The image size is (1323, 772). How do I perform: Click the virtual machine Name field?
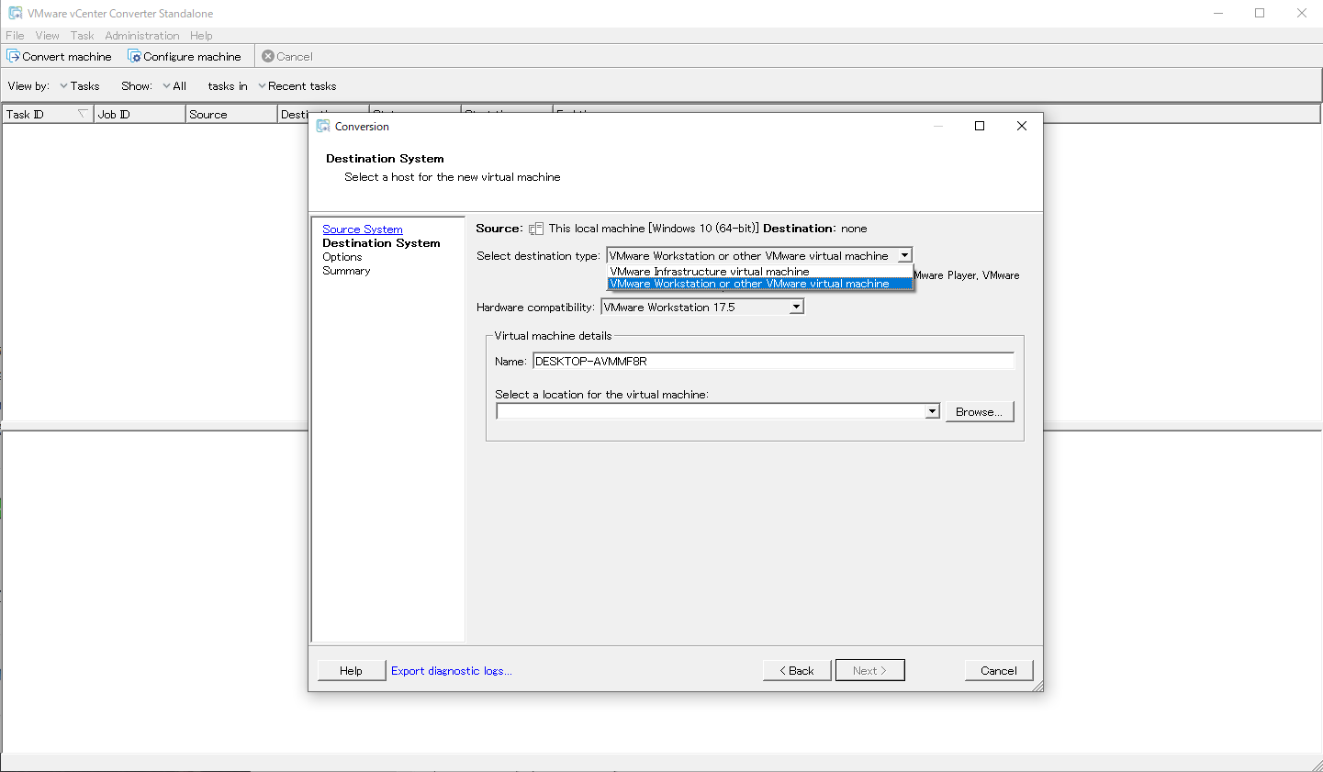(x=772, y=362)
